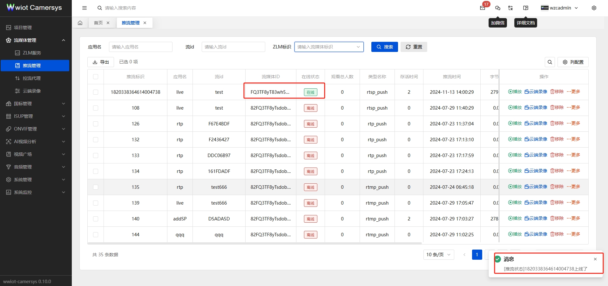Click the blue 搜索 button
Screen dimensions: 608x286
(384, 47)
